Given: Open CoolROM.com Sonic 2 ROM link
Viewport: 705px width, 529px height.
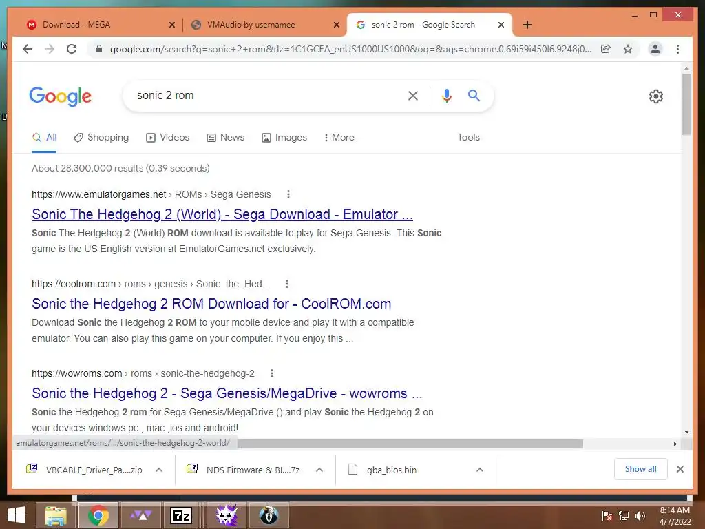Looking at the screenshot, I should (211, 304).
